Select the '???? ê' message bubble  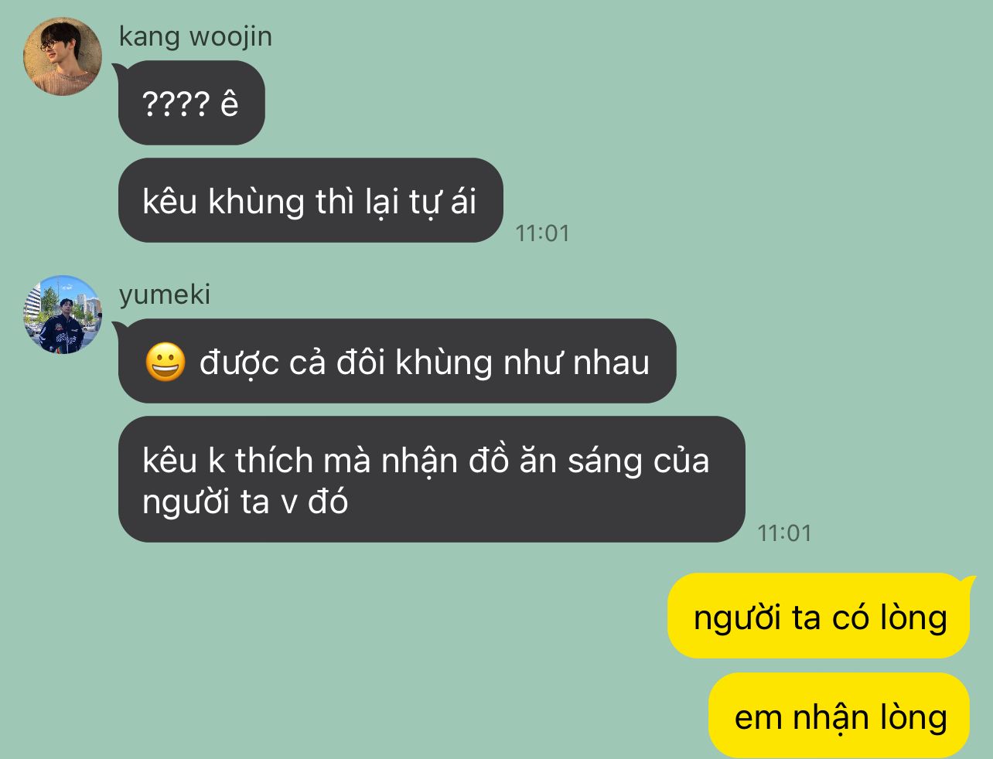(x=191, y=103)
